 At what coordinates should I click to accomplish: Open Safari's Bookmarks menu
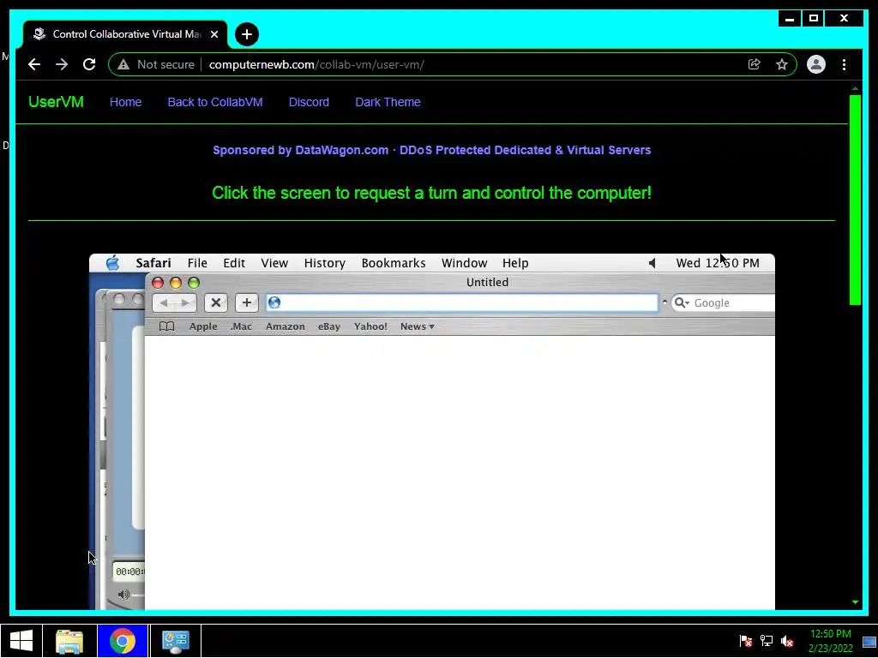click(x=394, y=263)
